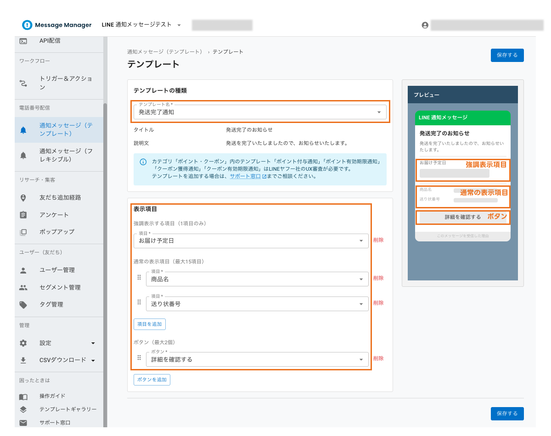The width and height of the screenshot is (551, 436).
Task: Click the 保存する button at top right
Action: coord(507,55)
